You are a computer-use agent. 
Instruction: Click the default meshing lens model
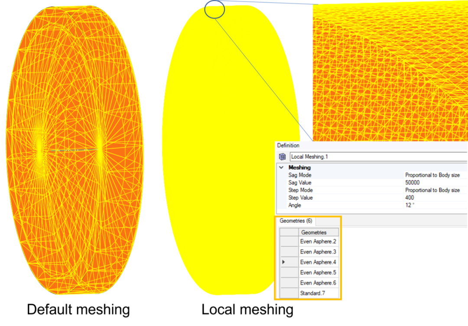coord(75,150)
